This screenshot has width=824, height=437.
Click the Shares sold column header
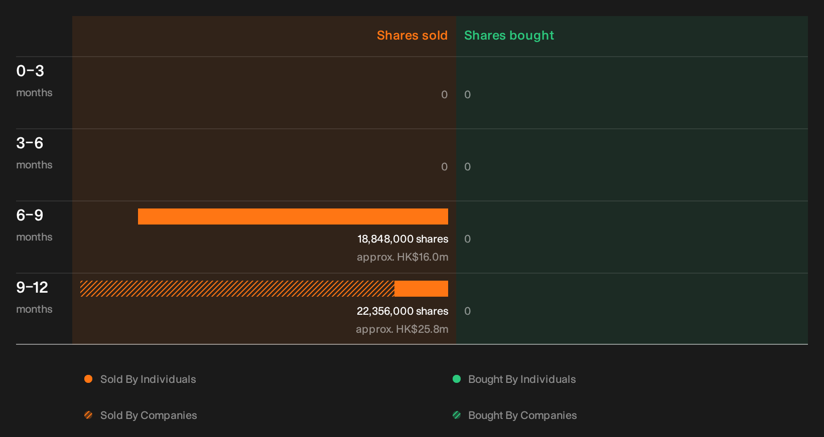tap(412, 36)
